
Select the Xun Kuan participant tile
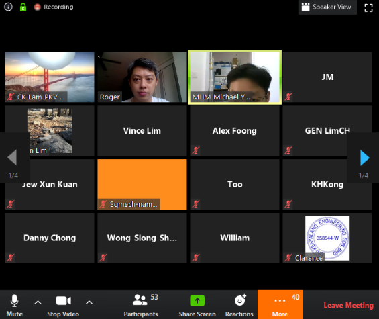click(50, 184)
